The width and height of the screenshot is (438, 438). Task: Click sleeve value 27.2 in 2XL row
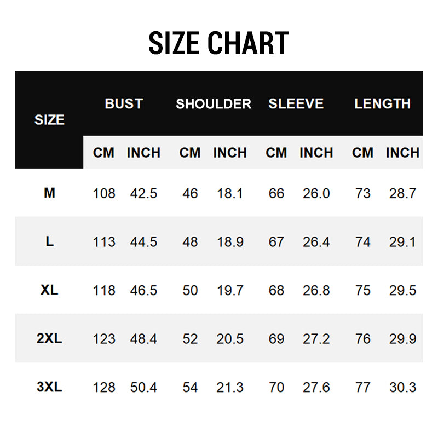click(316, 339)
